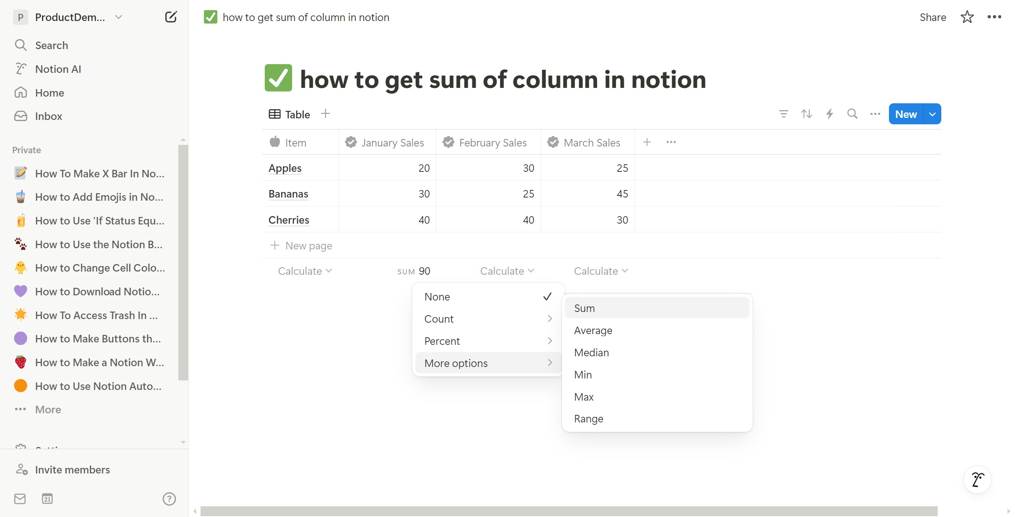Select None in the calculate menu
This screenshot has width=1015, height=517.
coord(488,297)
